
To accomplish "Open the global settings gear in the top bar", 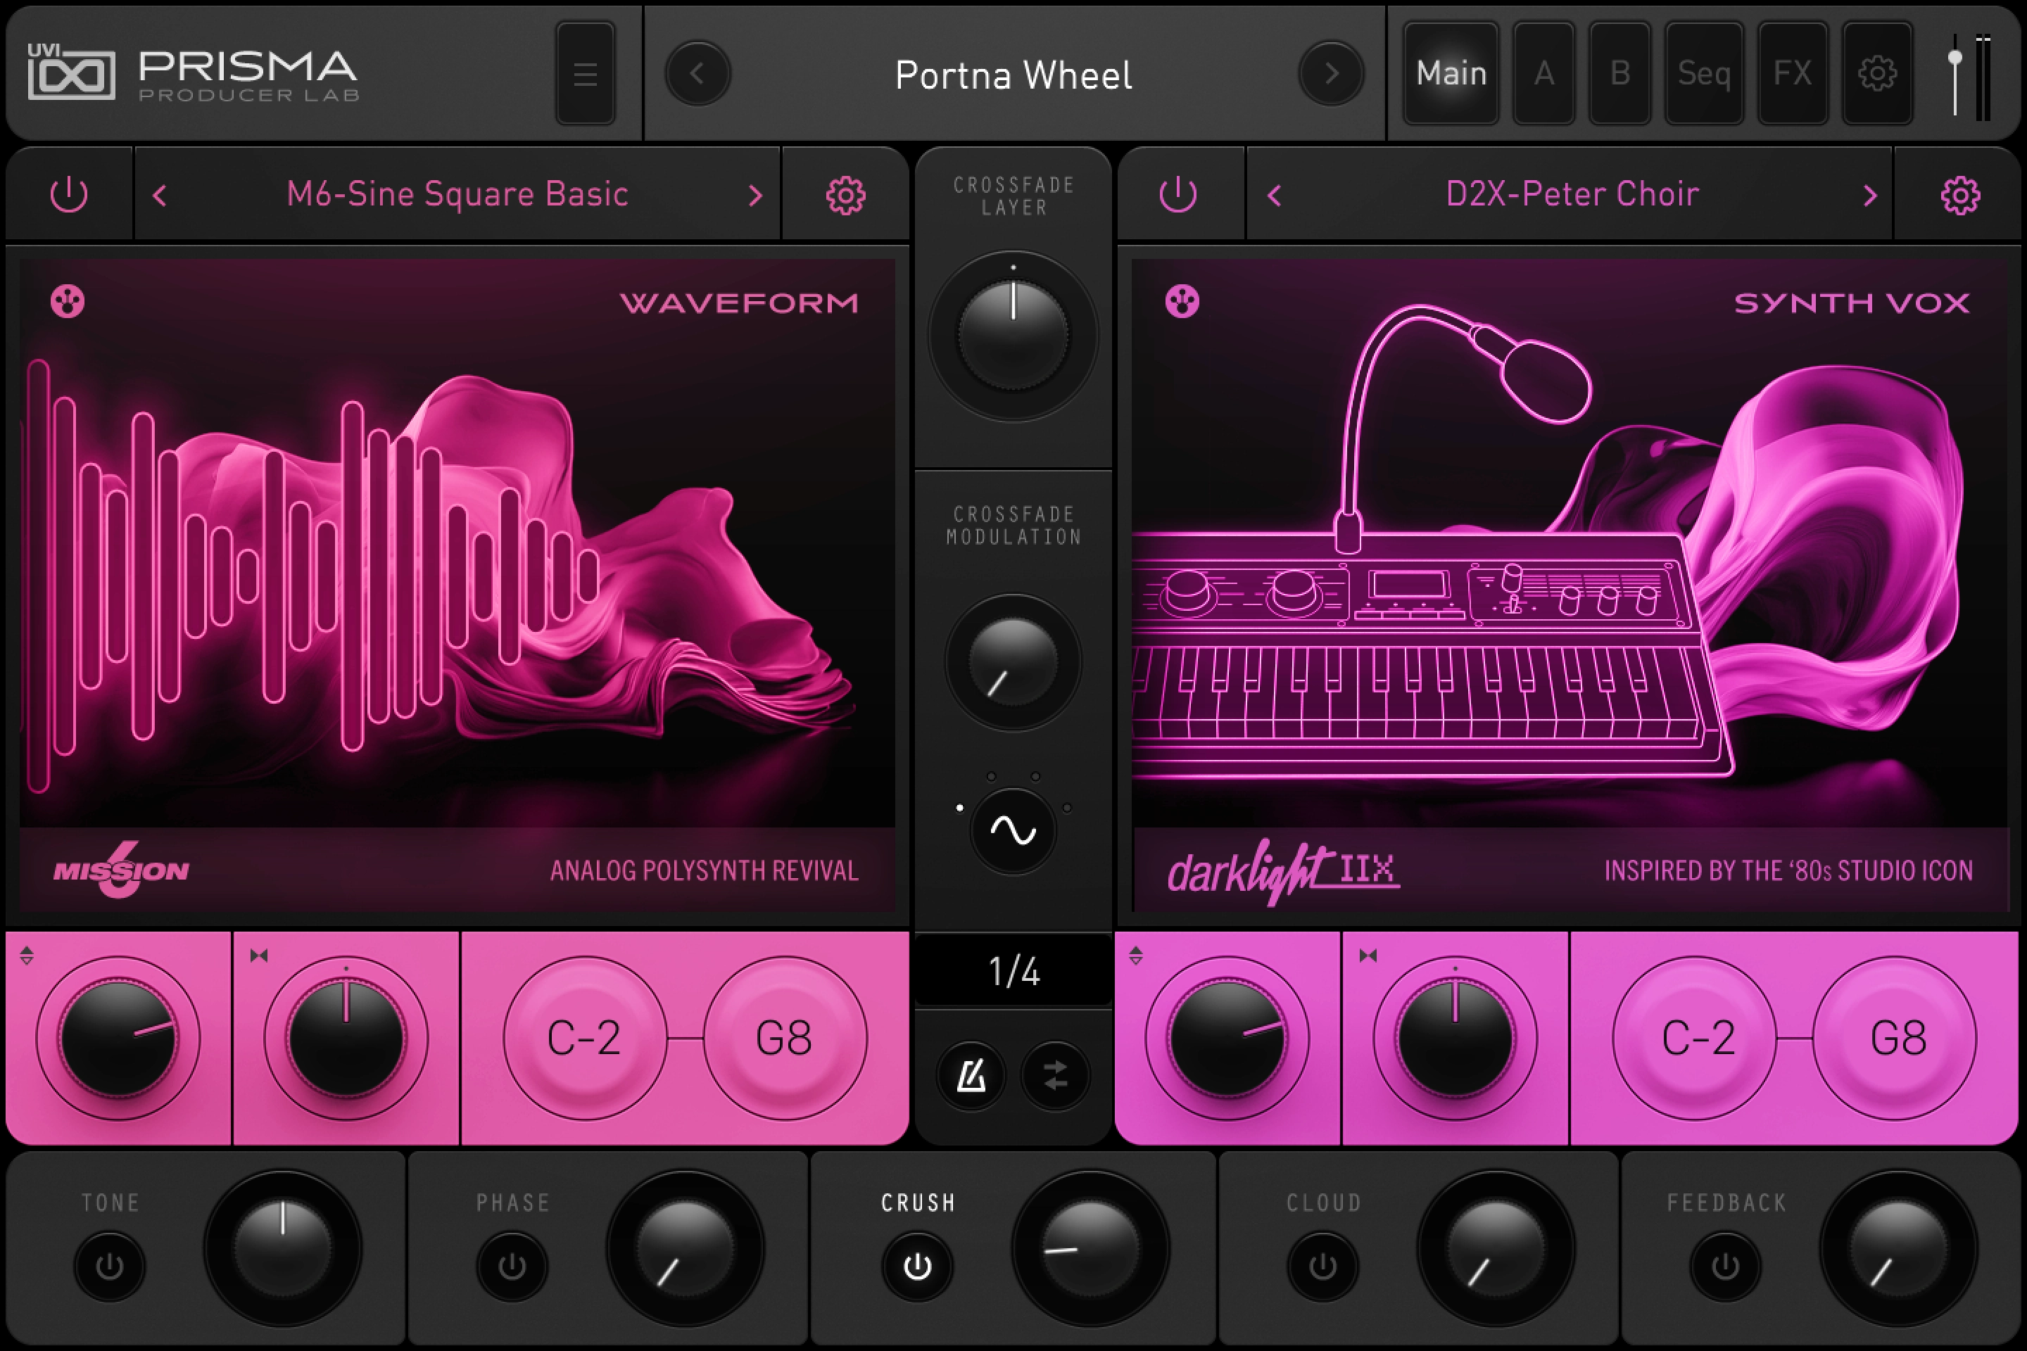I will (1877, 73).
